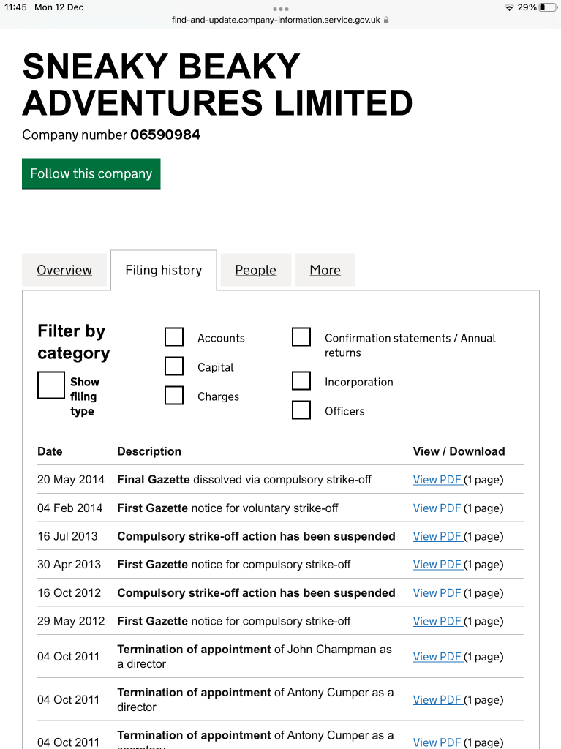Toggle Show filing type checkbox
Image resolution: width=561 pixels, height=749 pixels.
51,385
